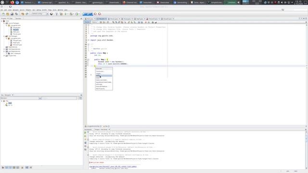The width and height of the screenshot is (308, 173).
Task: Click the Last Edit icon in editor toolbar
Action: click(x=101, y=23)
